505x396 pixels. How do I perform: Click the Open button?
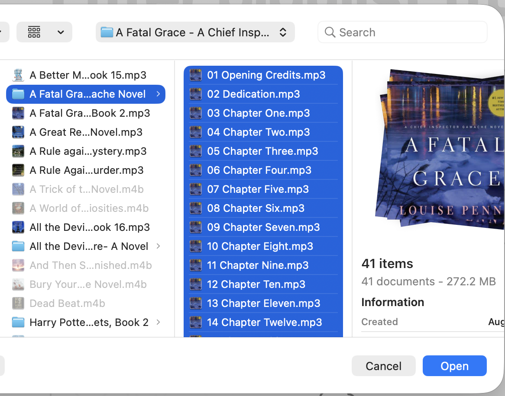pos(454,366)
